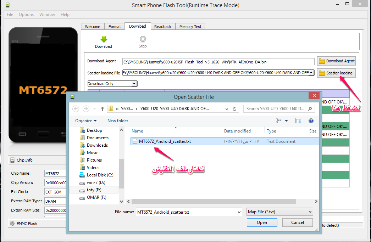Click the horizontal scrollbar right arrow

pyautogui.click(x=316, y=201)
